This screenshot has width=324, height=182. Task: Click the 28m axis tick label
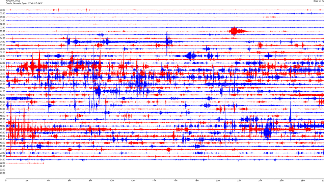302,181
